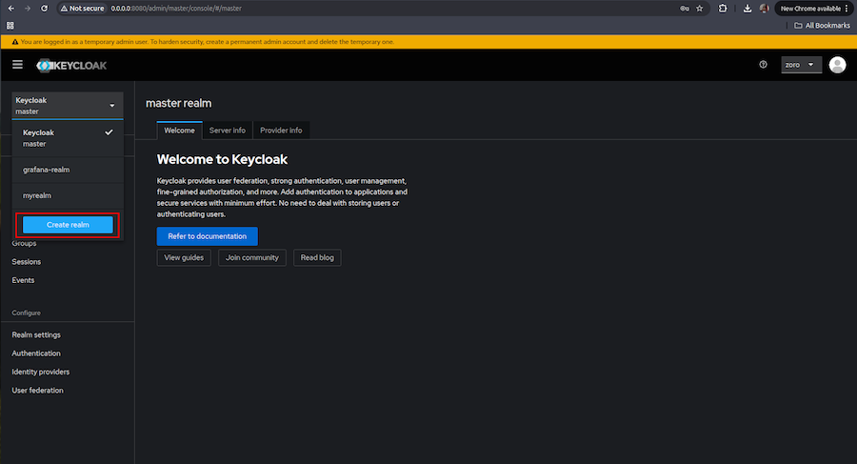Bookmark this page with star icon

coord(700,9)
